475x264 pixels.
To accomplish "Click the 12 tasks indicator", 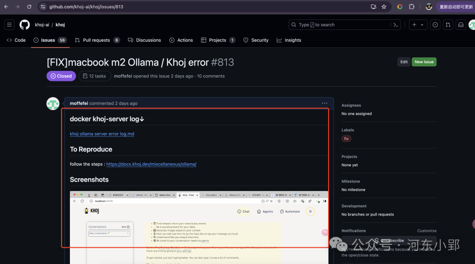I will click(95, 76).
